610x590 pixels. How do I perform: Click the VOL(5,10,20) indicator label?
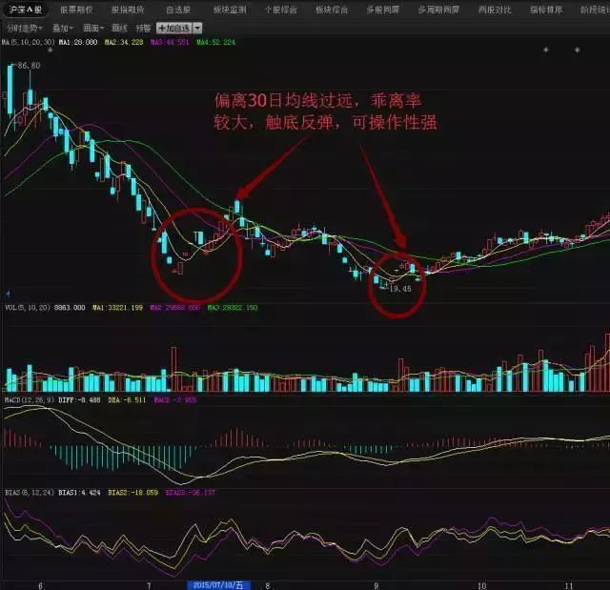point(25,308)
